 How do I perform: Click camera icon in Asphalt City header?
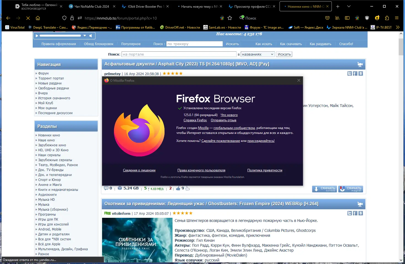coord(360,64)
